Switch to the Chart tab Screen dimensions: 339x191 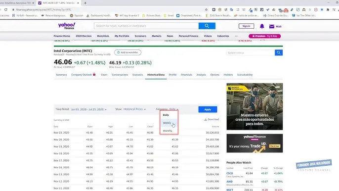pyautogui.click(x=104, y=75)
